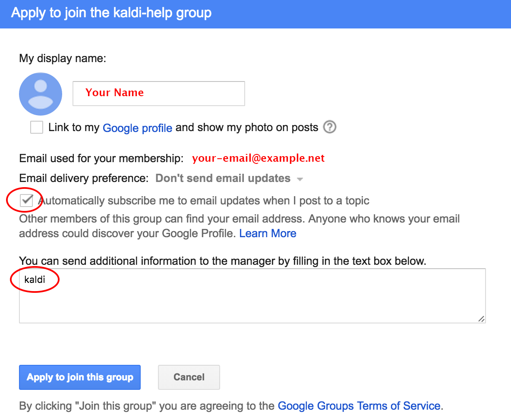Follow the Learn More link
This screenshot has height=414, width=511.
pyautogui.click(x=268, y=233)
